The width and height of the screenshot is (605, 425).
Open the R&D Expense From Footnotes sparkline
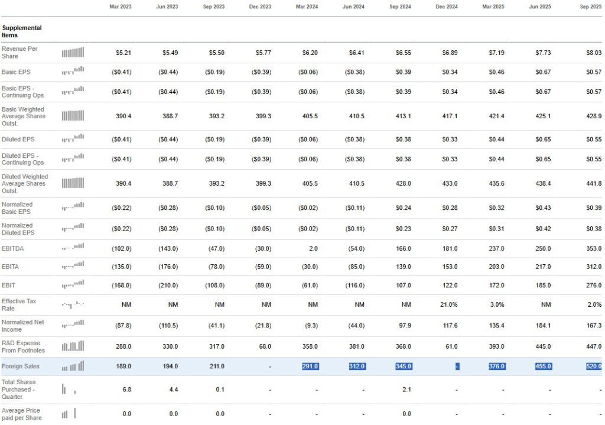coord(73,346)
